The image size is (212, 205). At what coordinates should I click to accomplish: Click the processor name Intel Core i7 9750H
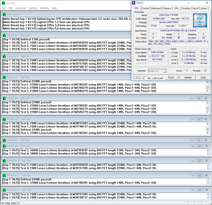pyautogui.click(x=169, y=15)
